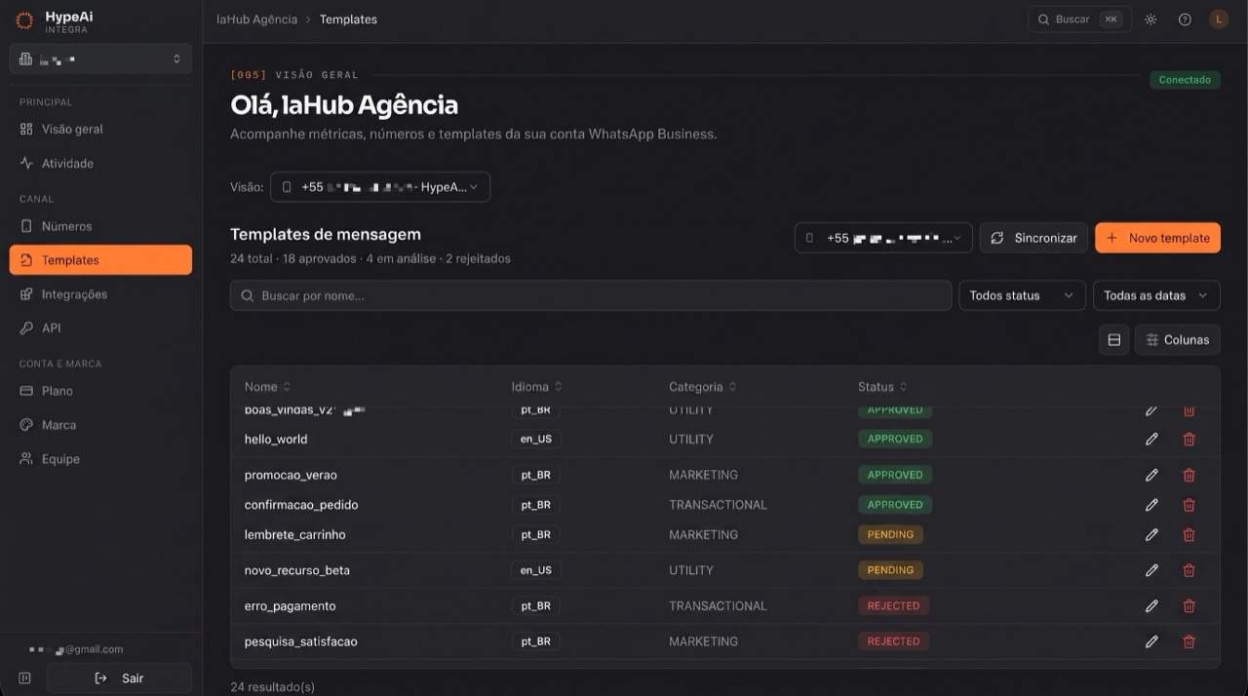1248x696 pixels.
Task: Open the top Buscar search box
Action: (x=1079, y=19)
